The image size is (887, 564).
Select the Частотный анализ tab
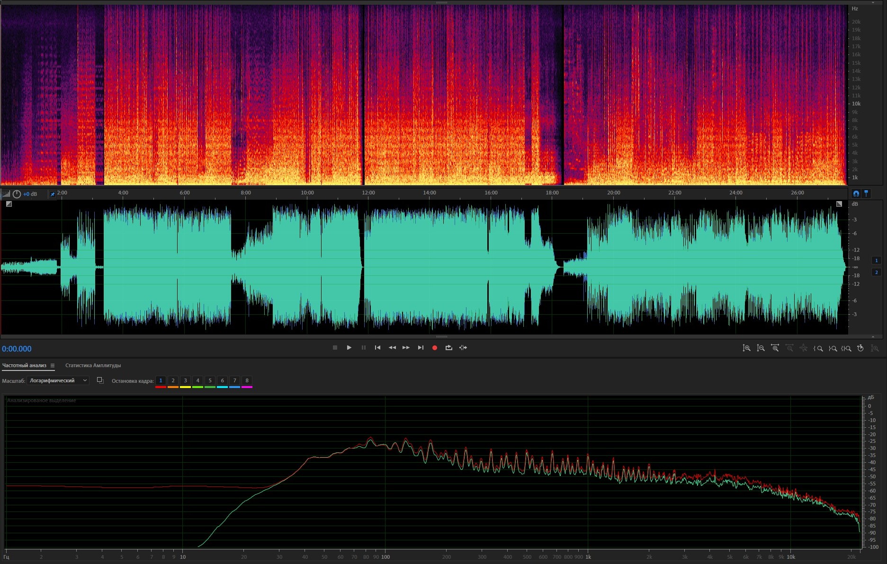24,365
